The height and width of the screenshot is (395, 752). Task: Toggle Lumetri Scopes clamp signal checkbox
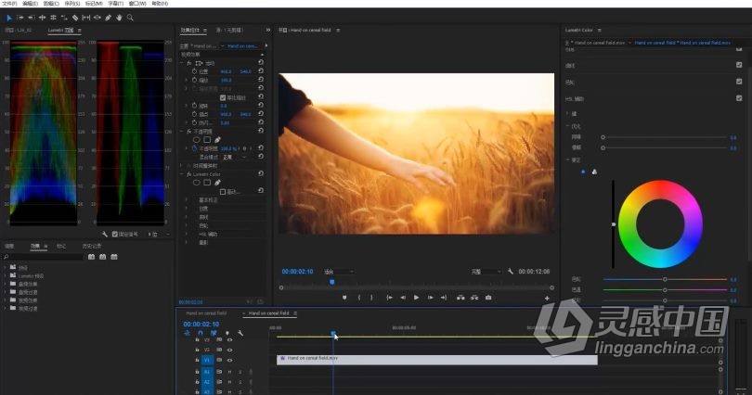point(114,235)
